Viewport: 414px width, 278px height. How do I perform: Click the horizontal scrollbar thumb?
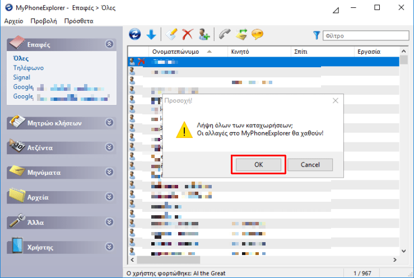click(x=168, y=260)
